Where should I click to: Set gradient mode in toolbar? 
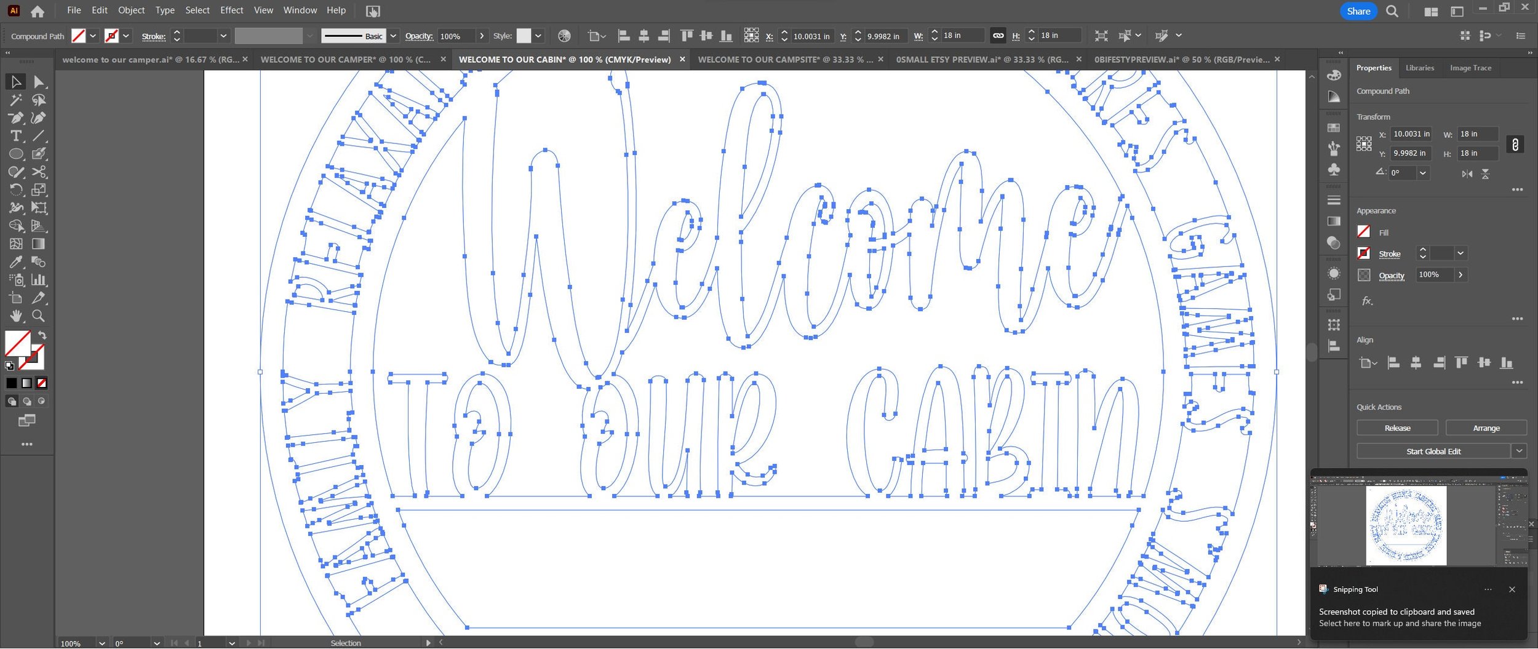point(26,383)
